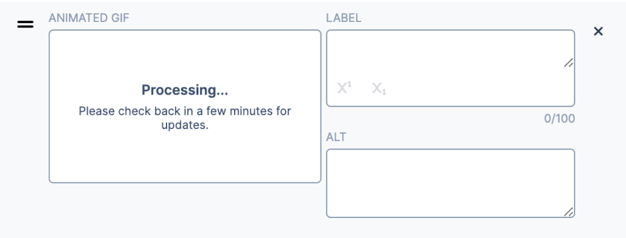Image resolution: width=626 pixels, height=238 pixels.
Task: Focus the Alt text area
Action: point(450,184)
